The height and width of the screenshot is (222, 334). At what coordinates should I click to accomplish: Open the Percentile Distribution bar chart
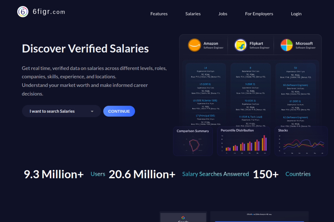pos(243,141)
